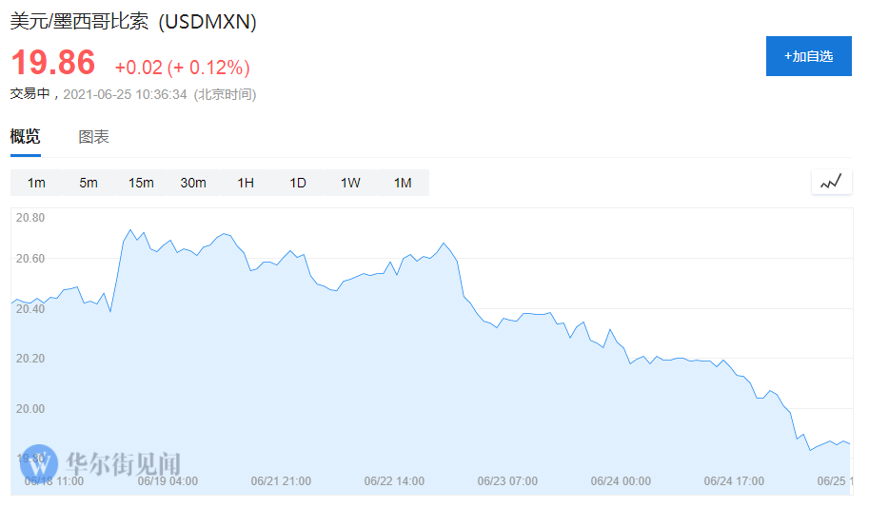Image resolution: width=869 pixels, height=508 pixels.
Task: Click the 06/23 07:00 axis label
Action: (507, 481)
